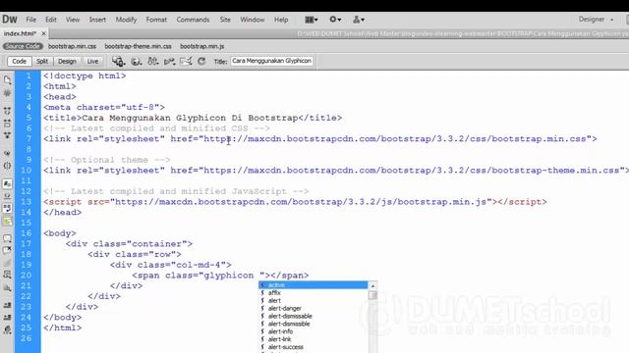Click the Format Source Code icon

pyautogui.click(x=7, y=330)
